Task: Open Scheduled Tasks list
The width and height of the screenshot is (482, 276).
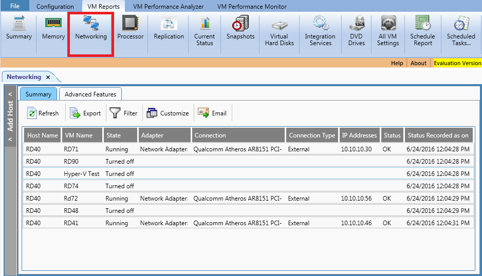Action: tap(461, 32)
